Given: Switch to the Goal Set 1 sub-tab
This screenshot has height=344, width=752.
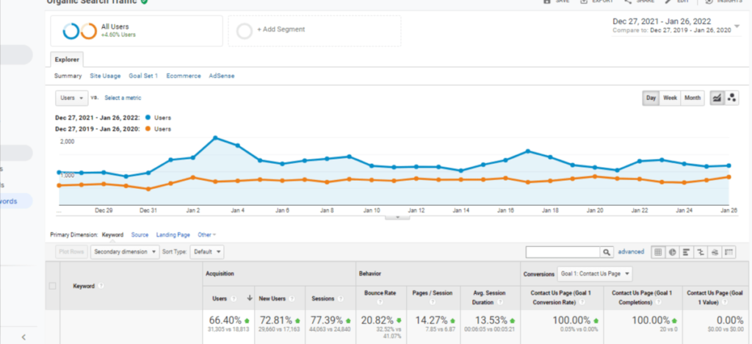Looking at the screenshot, I should 143,76.
